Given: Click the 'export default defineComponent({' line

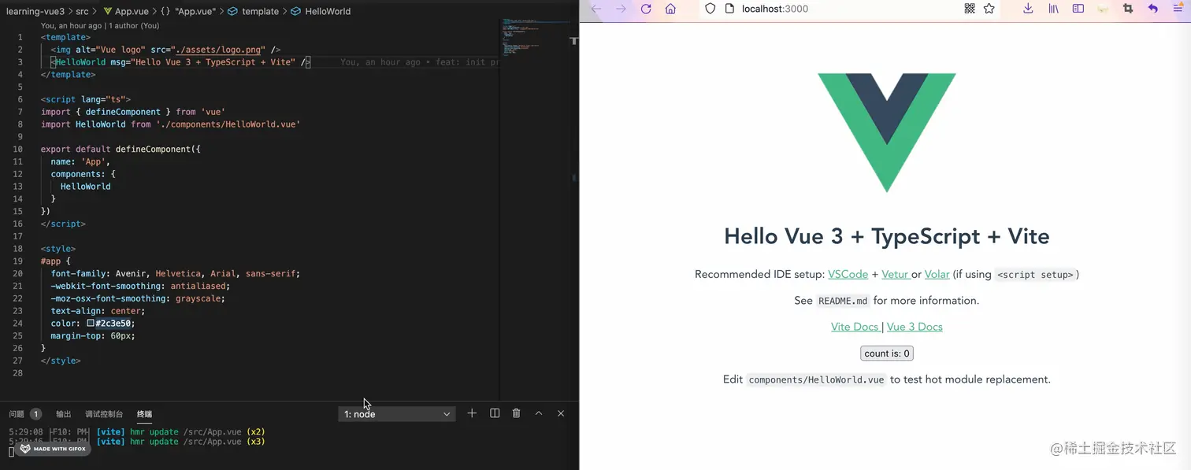Looking at the screenshot, I should click(x=121, y=149).
